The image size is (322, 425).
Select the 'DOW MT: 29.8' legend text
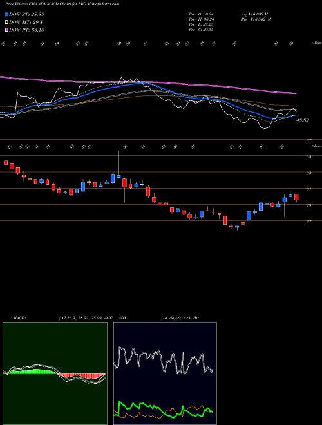tap(26, 23)
